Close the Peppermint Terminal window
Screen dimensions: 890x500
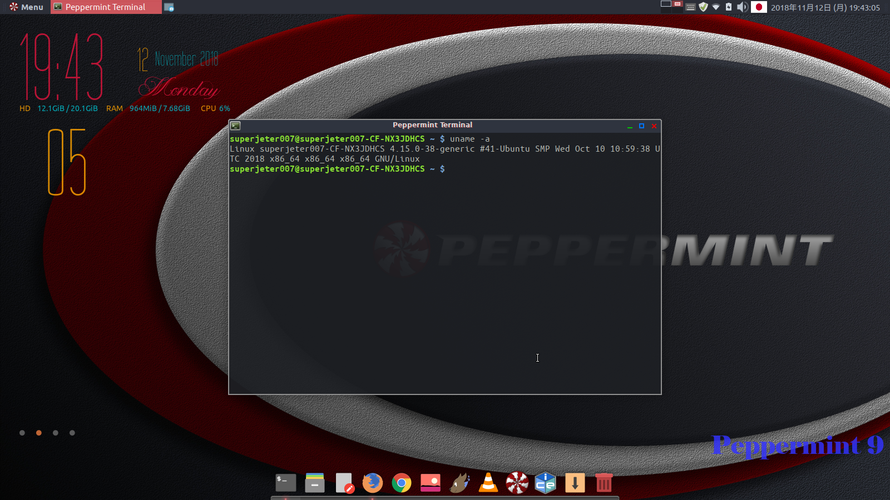654,126
